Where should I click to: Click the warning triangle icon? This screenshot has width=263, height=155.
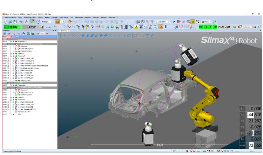click(x=43, y=27)
